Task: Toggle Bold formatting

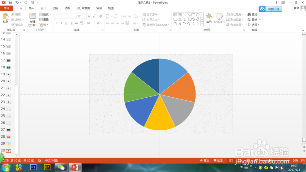Action: click(56, 23)
